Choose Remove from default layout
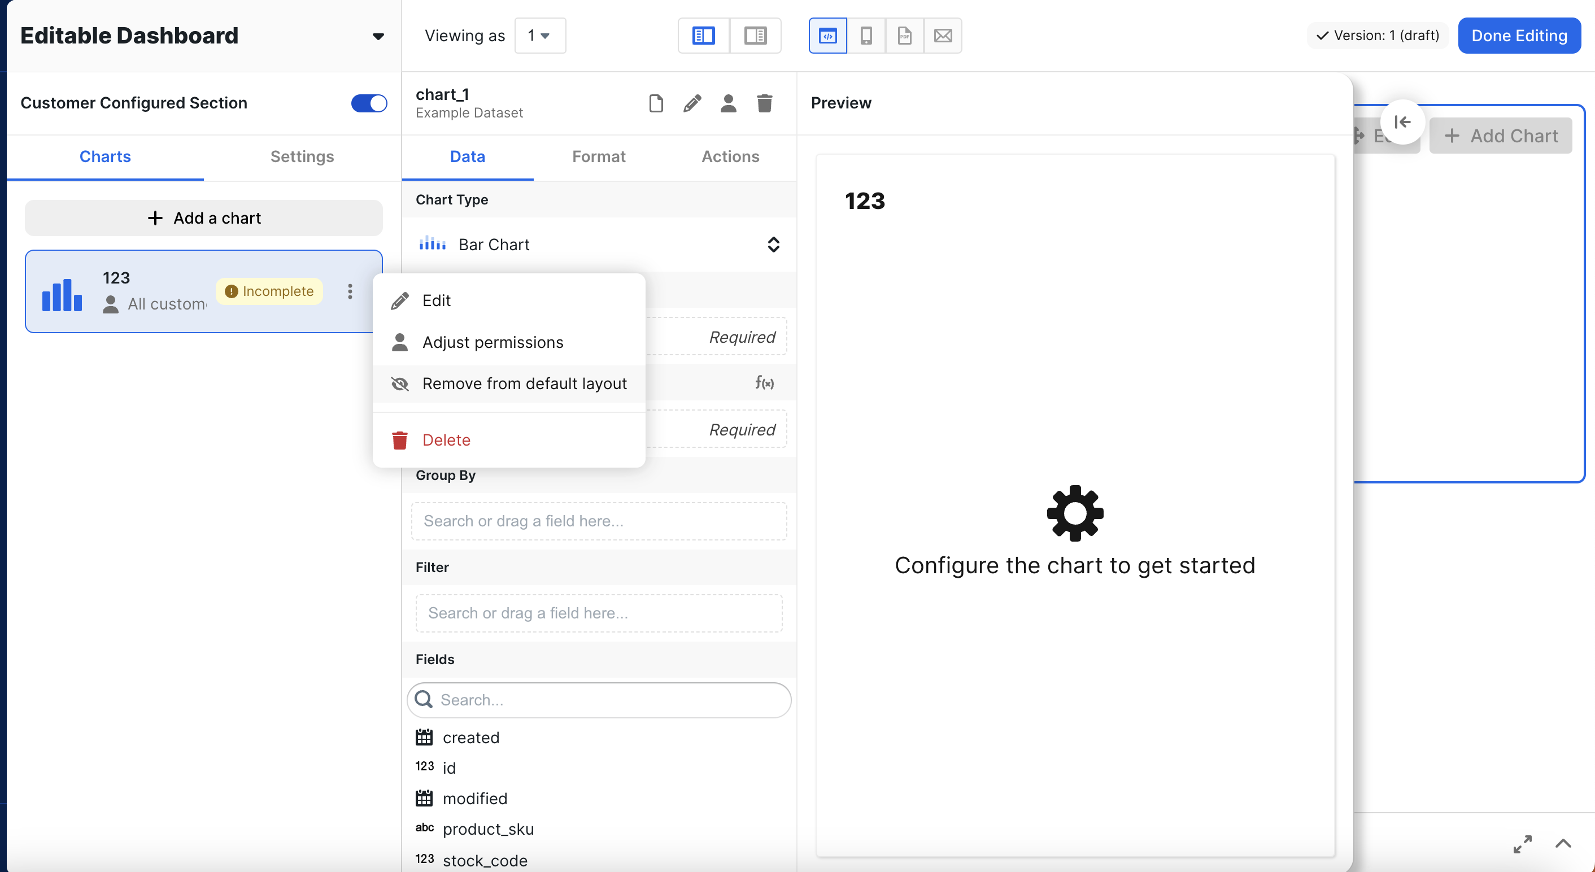The width and height of the screenshot is (1595, 872). tap(524, 384)
